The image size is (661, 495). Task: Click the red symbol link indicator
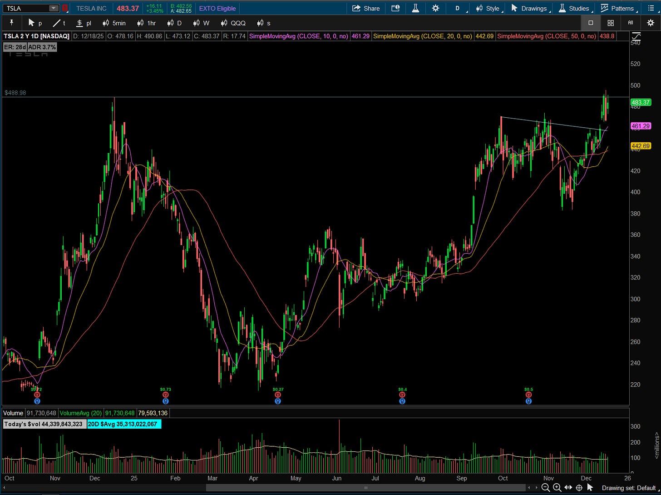pyautogui.click(x=65, y=8)
